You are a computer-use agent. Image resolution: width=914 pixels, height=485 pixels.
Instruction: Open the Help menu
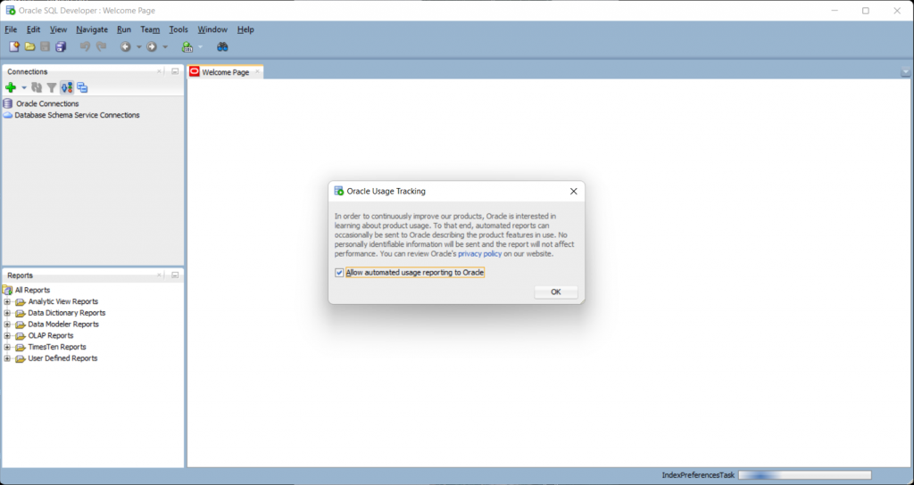tap(245, 29)
